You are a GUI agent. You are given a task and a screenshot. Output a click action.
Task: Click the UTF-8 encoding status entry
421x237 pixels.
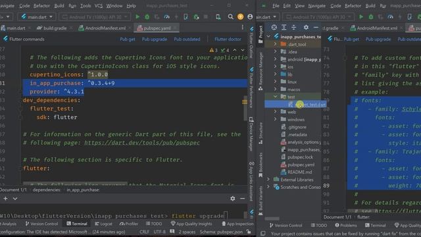tap(159, 232)
